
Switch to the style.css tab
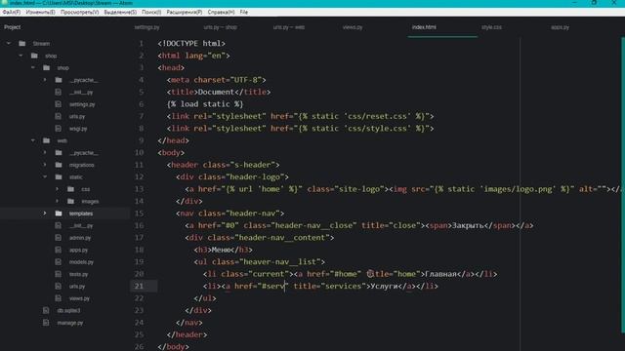tap(491, 27)
